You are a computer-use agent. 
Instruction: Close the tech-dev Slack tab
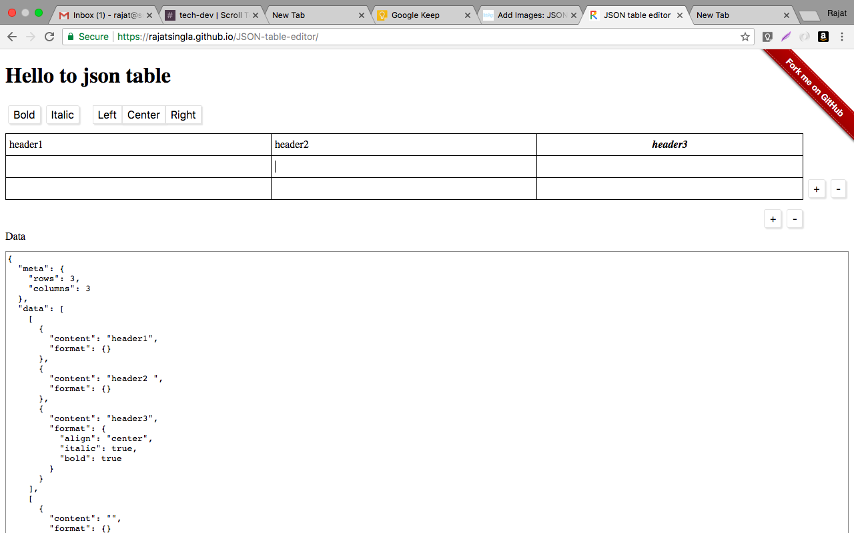(256, 15)
